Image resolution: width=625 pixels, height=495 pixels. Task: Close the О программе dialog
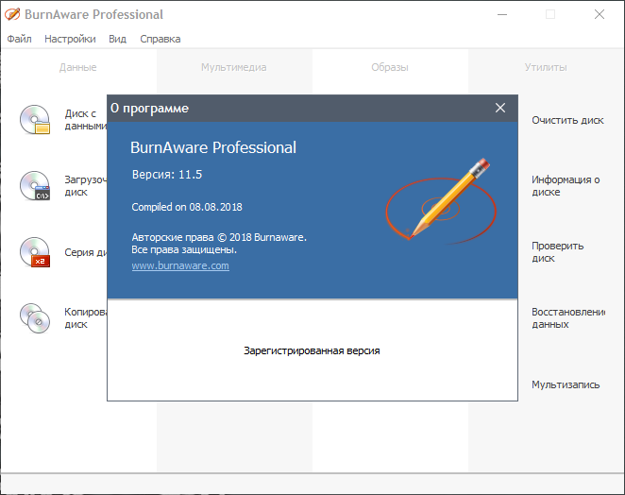pos(500,108)
